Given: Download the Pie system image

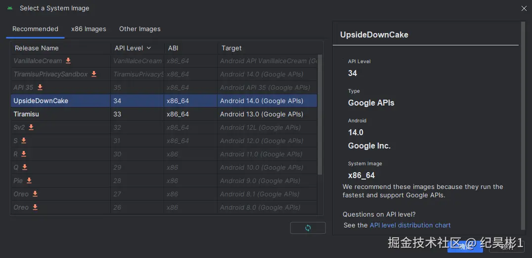Looking at the screenshot, I should (x=29, y=181).
